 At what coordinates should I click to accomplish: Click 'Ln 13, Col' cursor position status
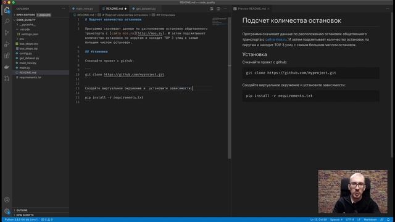tap(318, 220)
